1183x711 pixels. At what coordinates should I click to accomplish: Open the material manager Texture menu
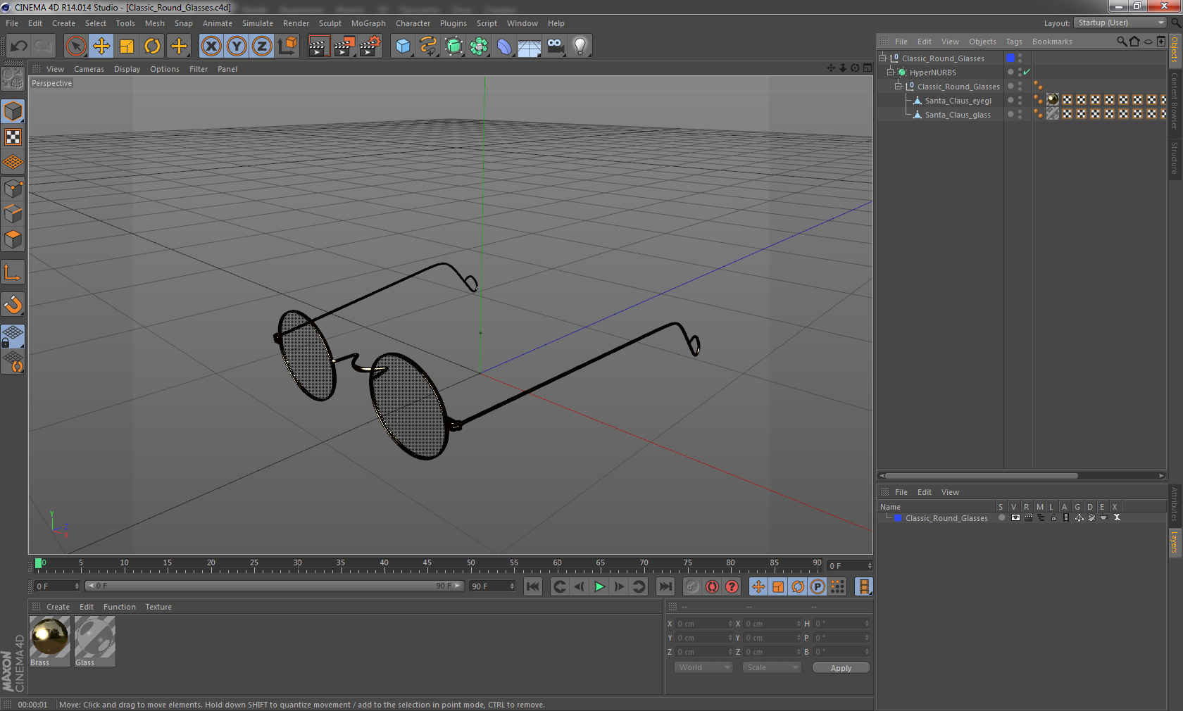tap(158, 607)
